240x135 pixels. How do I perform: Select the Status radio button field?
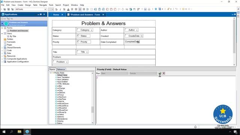pos(84,36)
